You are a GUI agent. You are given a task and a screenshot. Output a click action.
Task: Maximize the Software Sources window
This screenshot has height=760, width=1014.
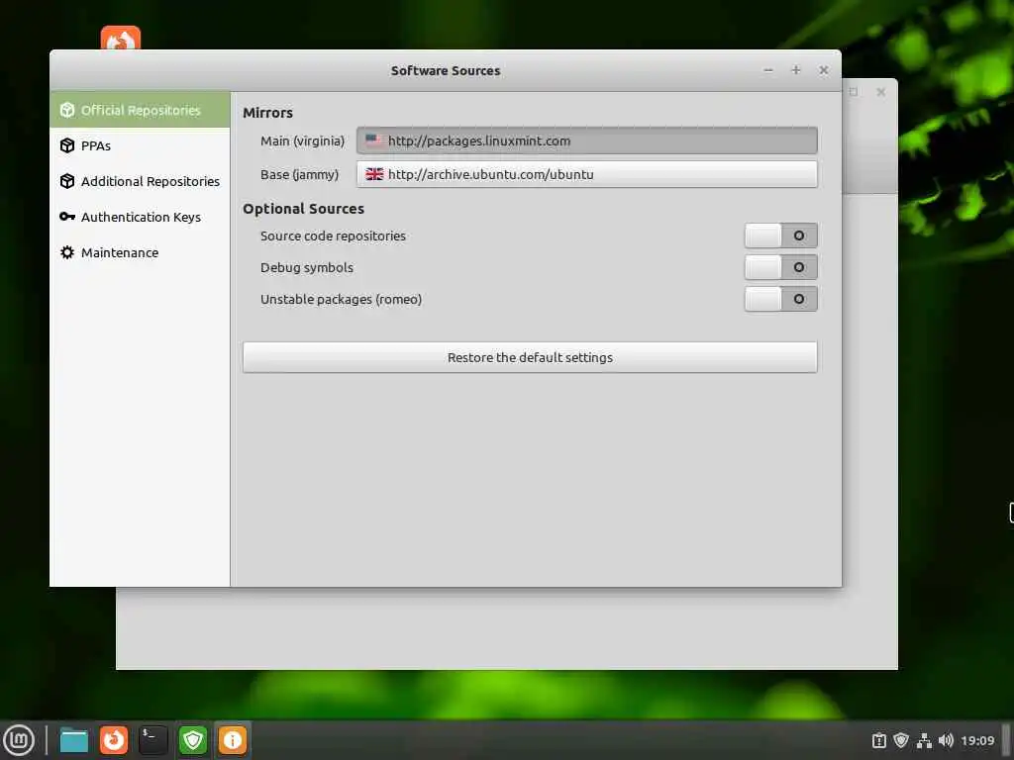coord(796,70)
